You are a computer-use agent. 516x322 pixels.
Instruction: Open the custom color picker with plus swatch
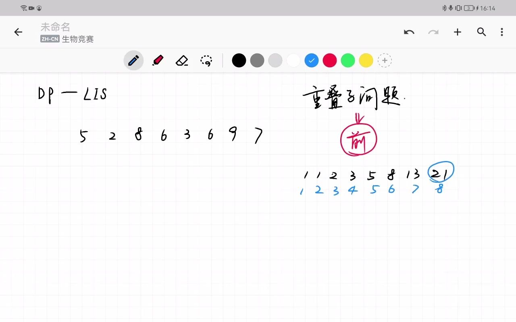pos(385,60)
